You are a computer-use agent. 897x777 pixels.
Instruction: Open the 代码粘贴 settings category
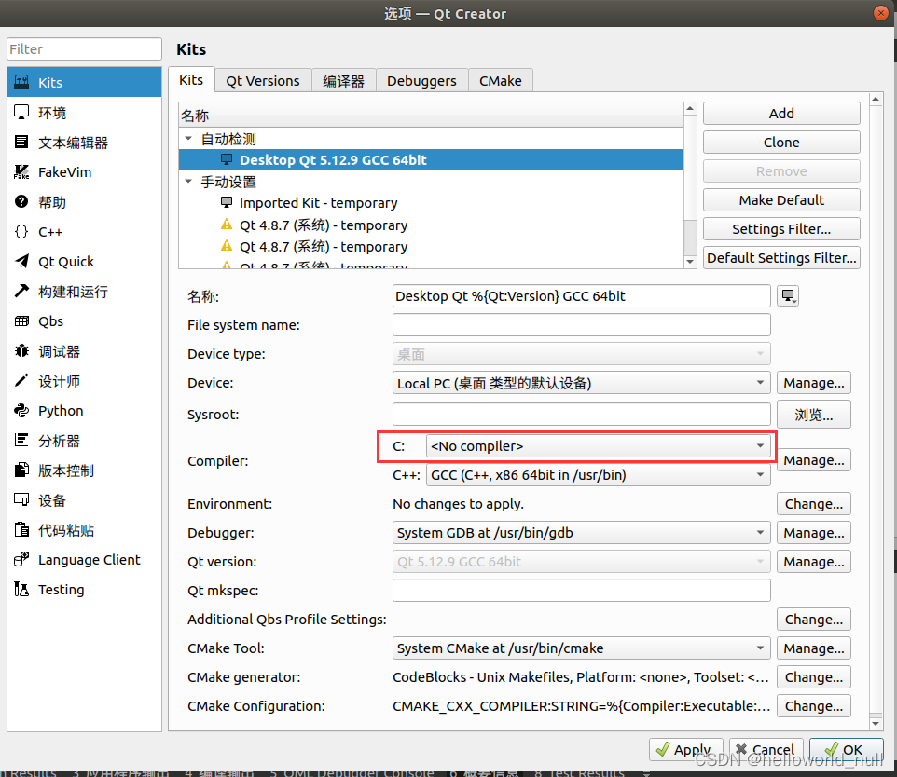pos(84,530)
